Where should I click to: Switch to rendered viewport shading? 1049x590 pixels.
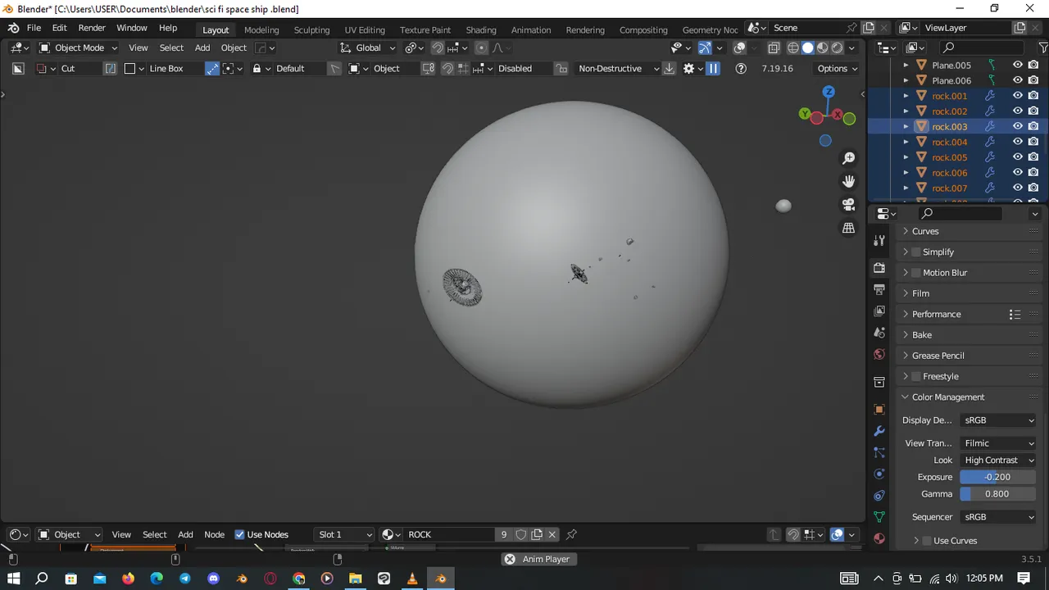pyautogui.click(x=837, y=48)
